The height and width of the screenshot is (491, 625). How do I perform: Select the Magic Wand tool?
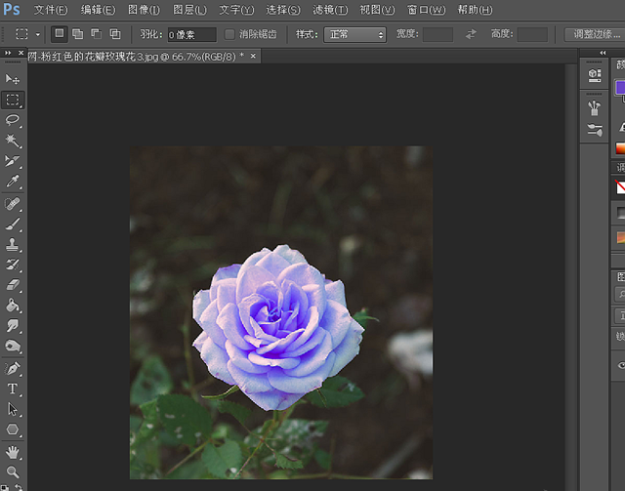pos(13,141)
